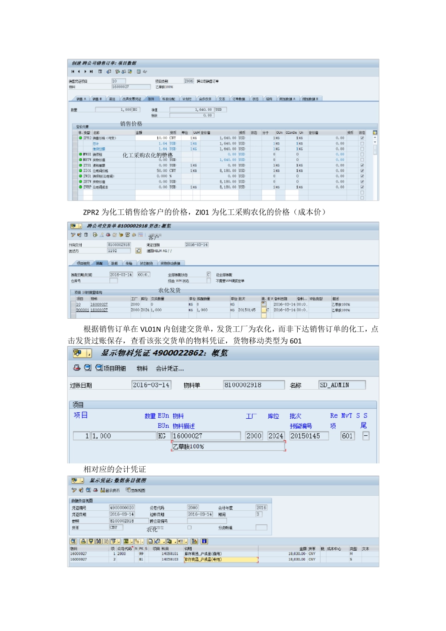
Task: Open command menu icon in delivery title bar
Action: coord(77,226)
